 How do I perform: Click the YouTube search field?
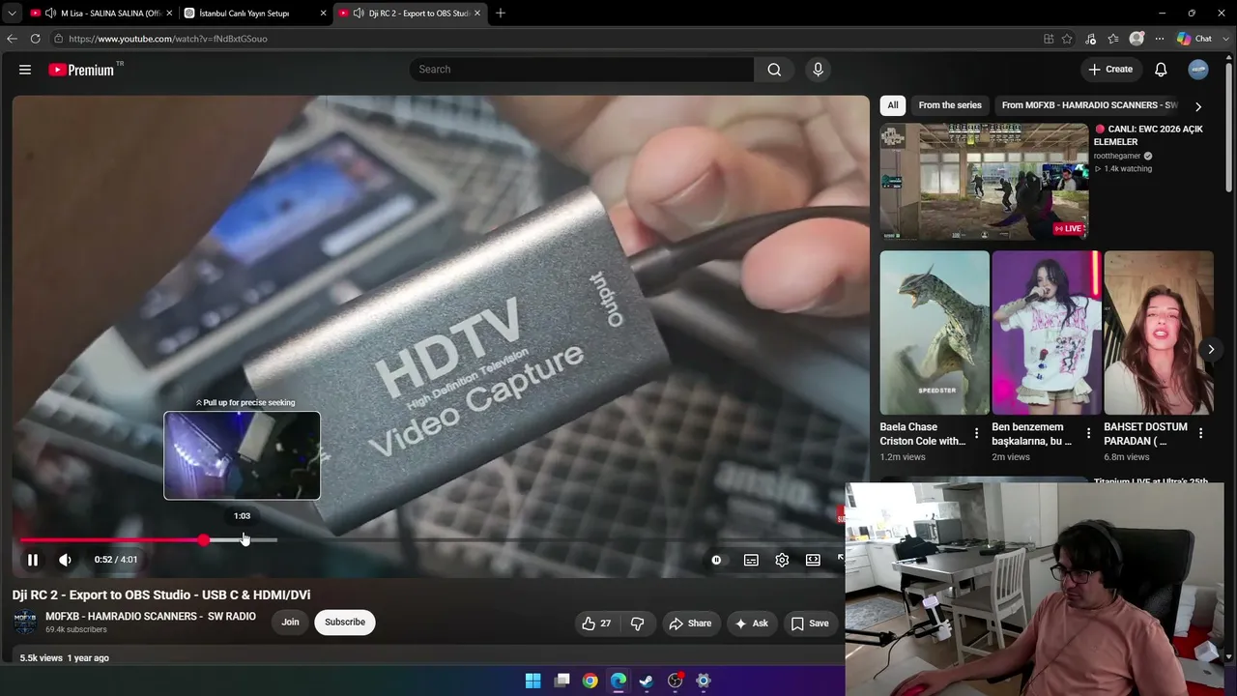click(582, 70)
